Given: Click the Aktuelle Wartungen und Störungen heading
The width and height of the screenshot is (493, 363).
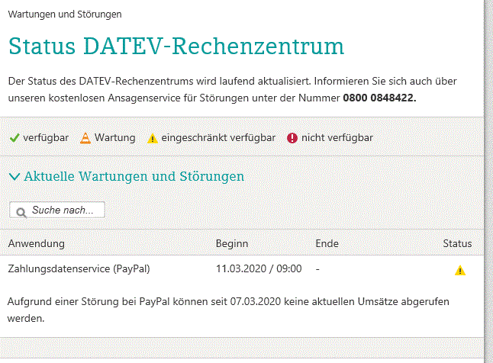Looking at the screenshot, I should coord(134,176).
